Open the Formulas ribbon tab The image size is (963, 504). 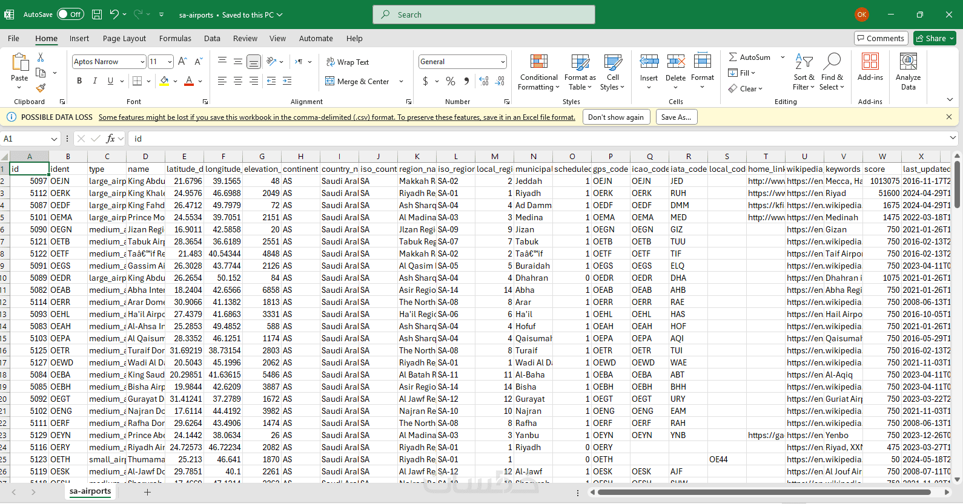[175, 38]
